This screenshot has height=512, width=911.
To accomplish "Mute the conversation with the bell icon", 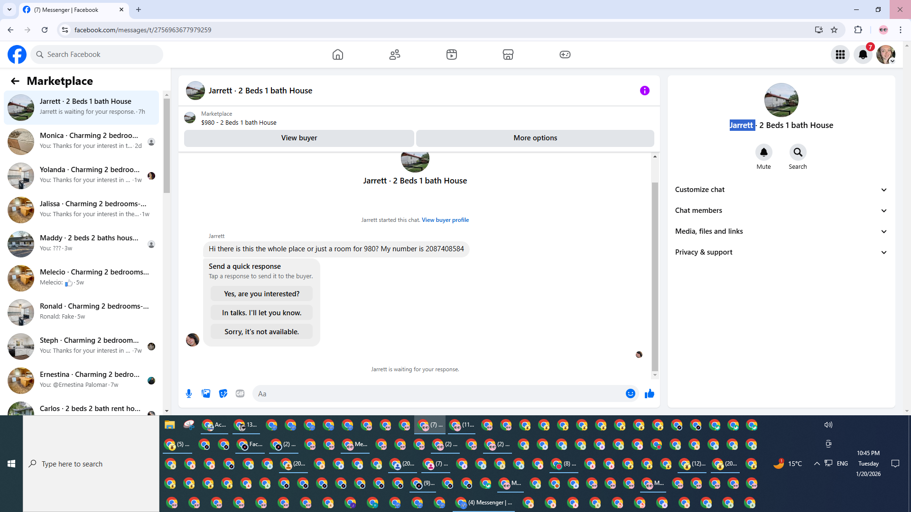I will point(763,152).
